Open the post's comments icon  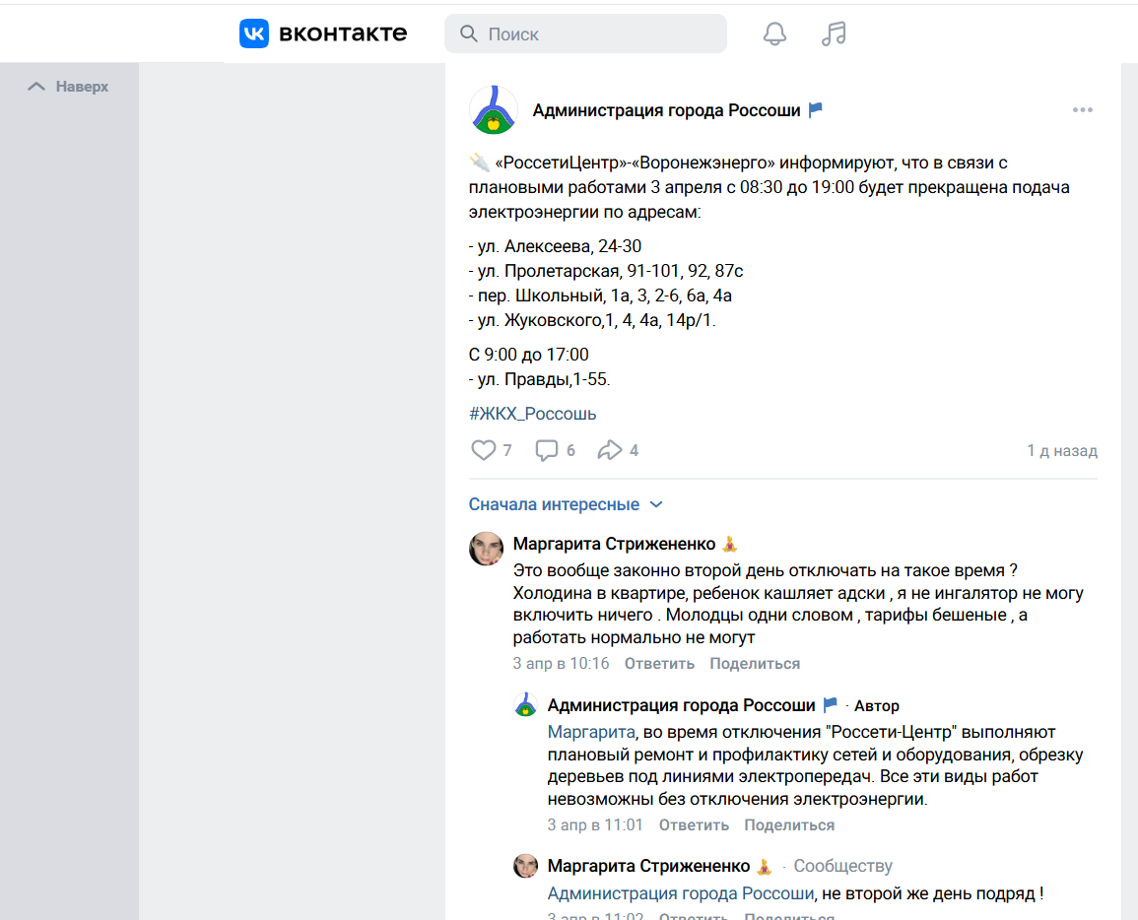tap(547, 450)
